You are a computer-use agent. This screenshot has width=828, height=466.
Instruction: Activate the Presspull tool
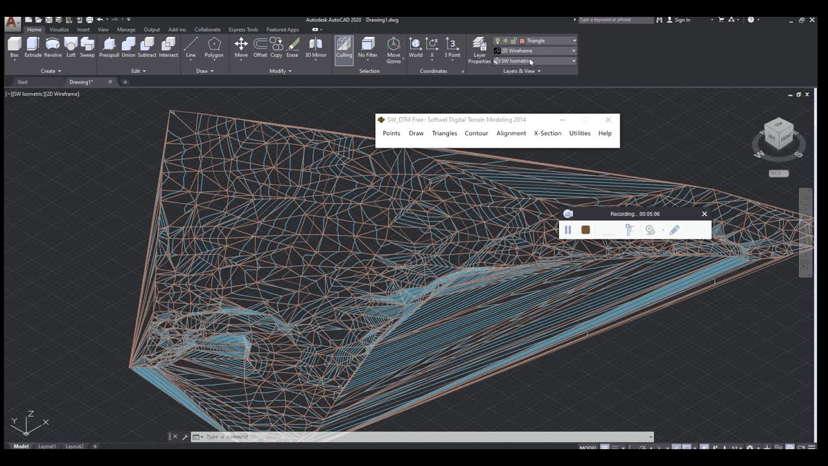click(x=109, y=47)
